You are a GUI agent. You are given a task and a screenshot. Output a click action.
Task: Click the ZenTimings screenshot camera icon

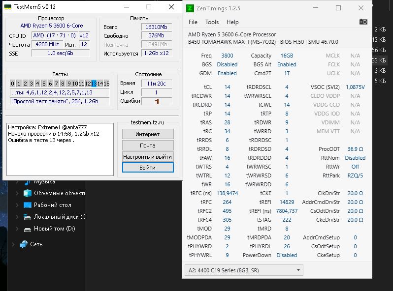point(363,22)
